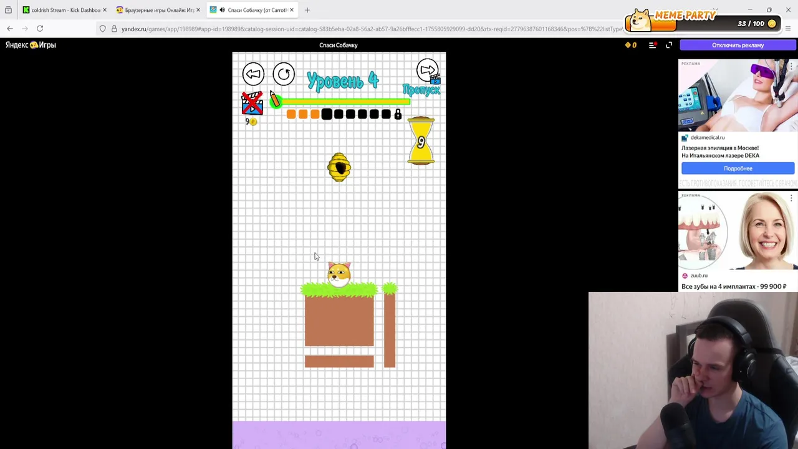Open the zuub.ru ad link
The height and width of the screenshot is (449, 798).
pos(698,276)
